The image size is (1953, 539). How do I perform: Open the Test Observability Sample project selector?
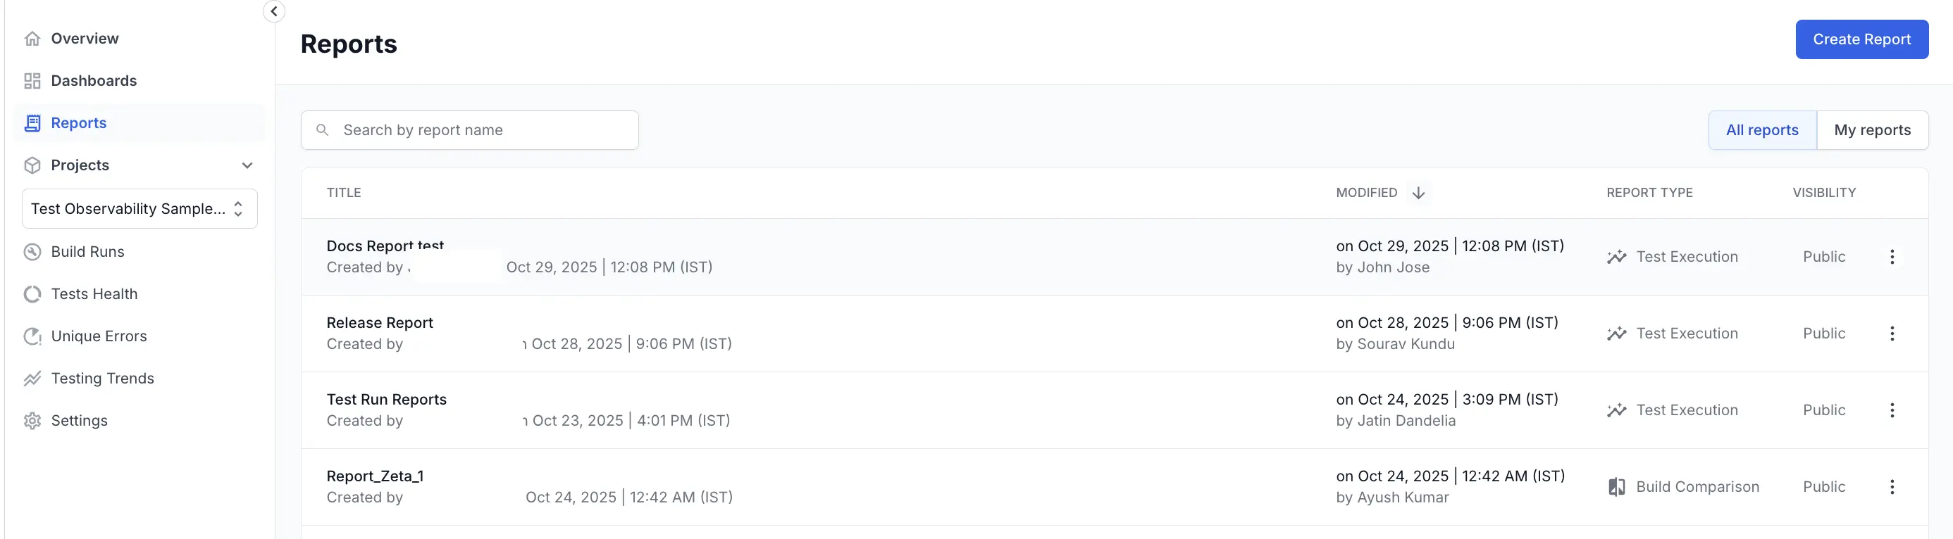(x=139, y=208)
